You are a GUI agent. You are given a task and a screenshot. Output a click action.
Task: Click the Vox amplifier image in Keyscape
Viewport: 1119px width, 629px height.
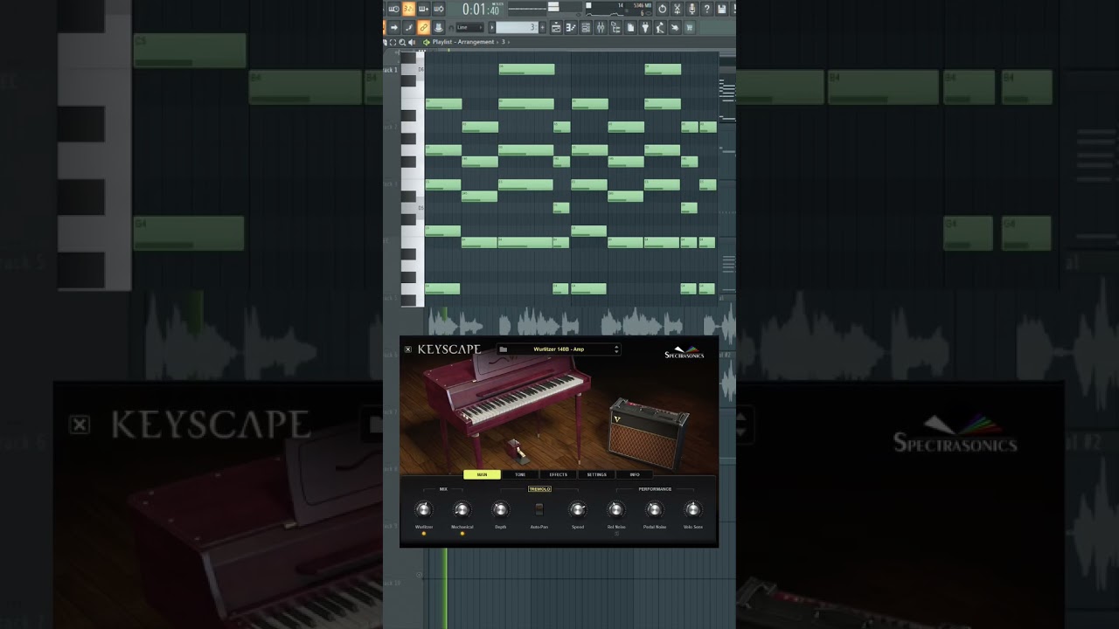[649, 434]
